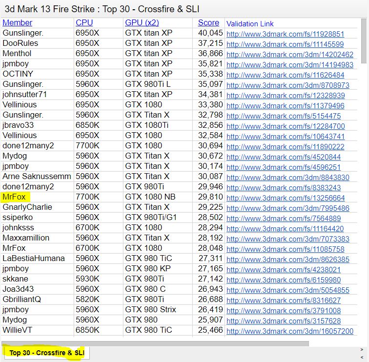The image size is (369, 362).
Task: Open validation link fs/7564889
Action: coord(283,218)
